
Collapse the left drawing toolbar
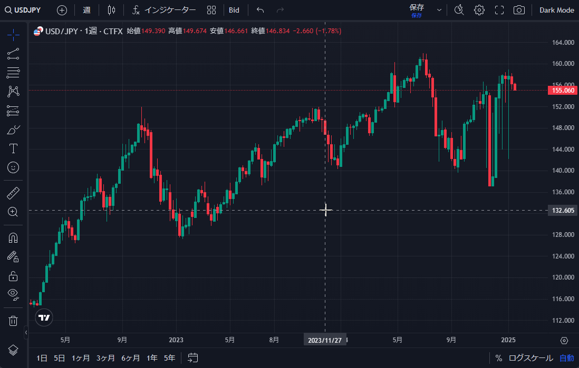[26, 332]
